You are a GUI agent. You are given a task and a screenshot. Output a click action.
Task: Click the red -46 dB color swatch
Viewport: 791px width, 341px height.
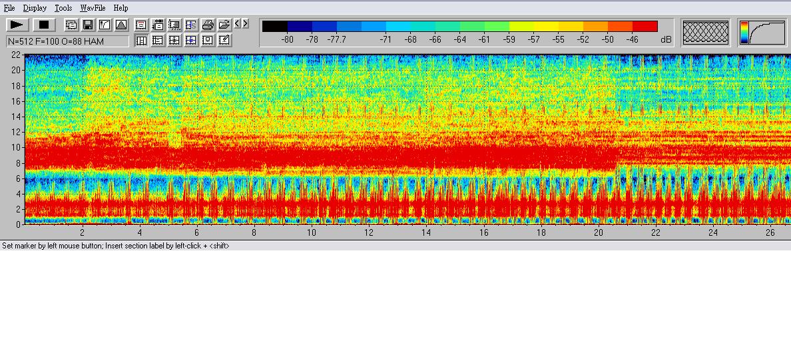[645, 27]
